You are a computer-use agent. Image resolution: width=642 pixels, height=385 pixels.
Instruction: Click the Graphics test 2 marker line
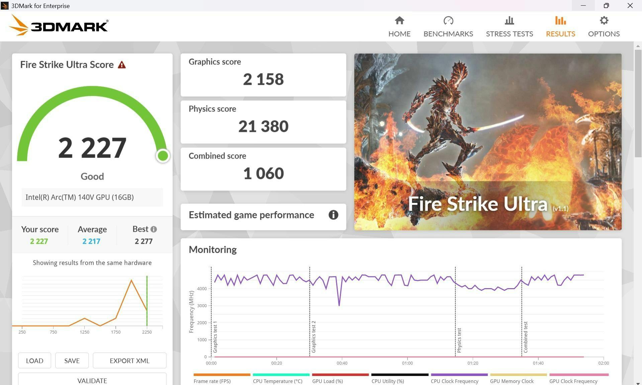click(309, 312)
